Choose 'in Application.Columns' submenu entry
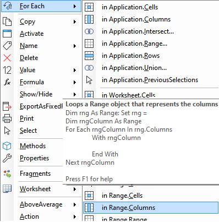 [x=151, y=19]
